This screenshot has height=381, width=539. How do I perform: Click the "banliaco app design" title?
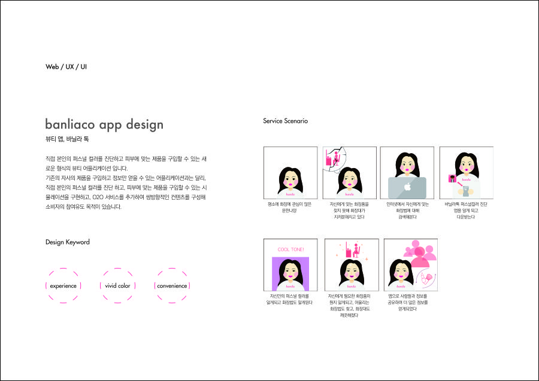tap(104, 124)
